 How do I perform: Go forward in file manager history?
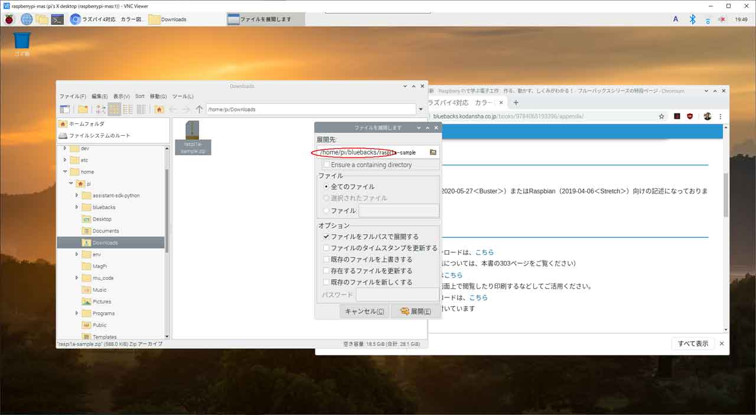coord(186,109)
